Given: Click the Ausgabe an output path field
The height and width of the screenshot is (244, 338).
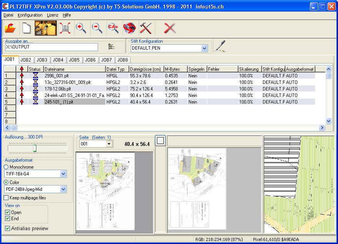Looking at the screenshot, I should pos(52,47).
